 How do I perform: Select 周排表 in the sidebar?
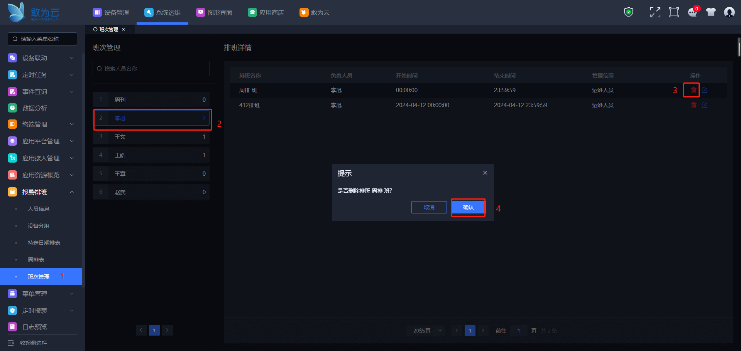click(36, 260)
